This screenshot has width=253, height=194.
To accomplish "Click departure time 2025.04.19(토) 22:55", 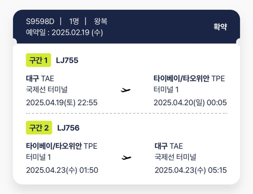I will point(62,102).
